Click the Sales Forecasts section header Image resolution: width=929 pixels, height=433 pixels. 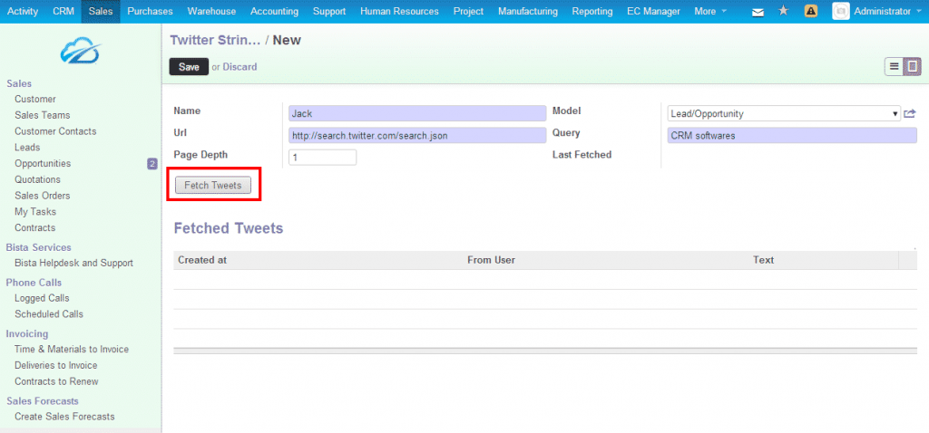[42, 401]
